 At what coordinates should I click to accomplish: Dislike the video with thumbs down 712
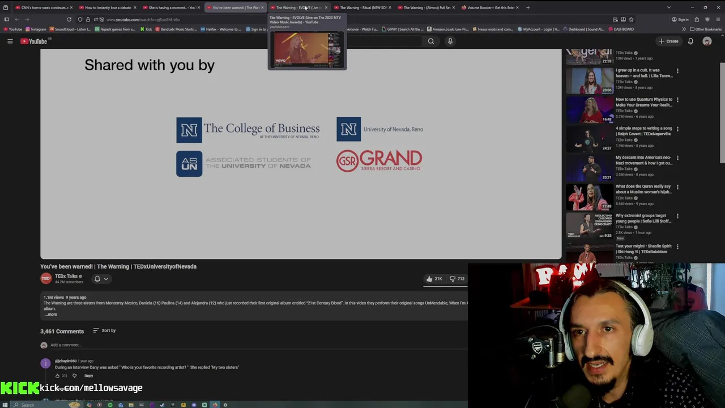pyautogui.click(x=457, y=279)
